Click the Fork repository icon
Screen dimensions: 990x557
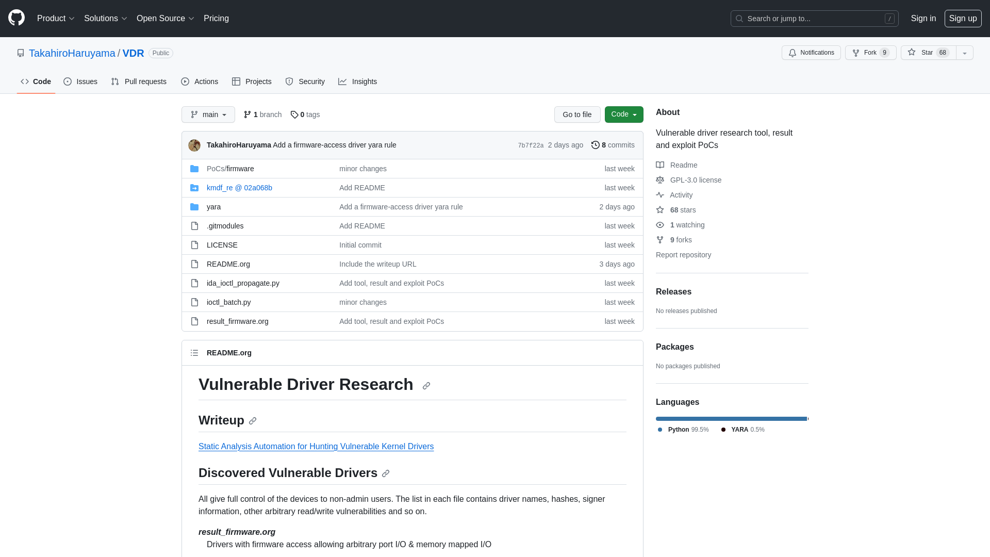click(x=856, y=53)
